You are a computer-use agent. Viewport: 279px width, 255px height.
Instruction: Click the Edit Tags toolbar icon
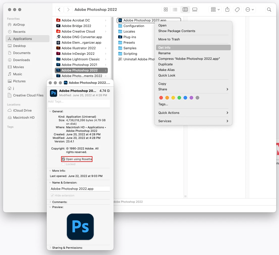coord(237,9)
